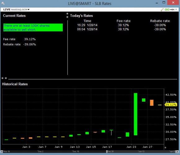
Task: Click the shares available to sell short notice
Action: coord(33,27)
